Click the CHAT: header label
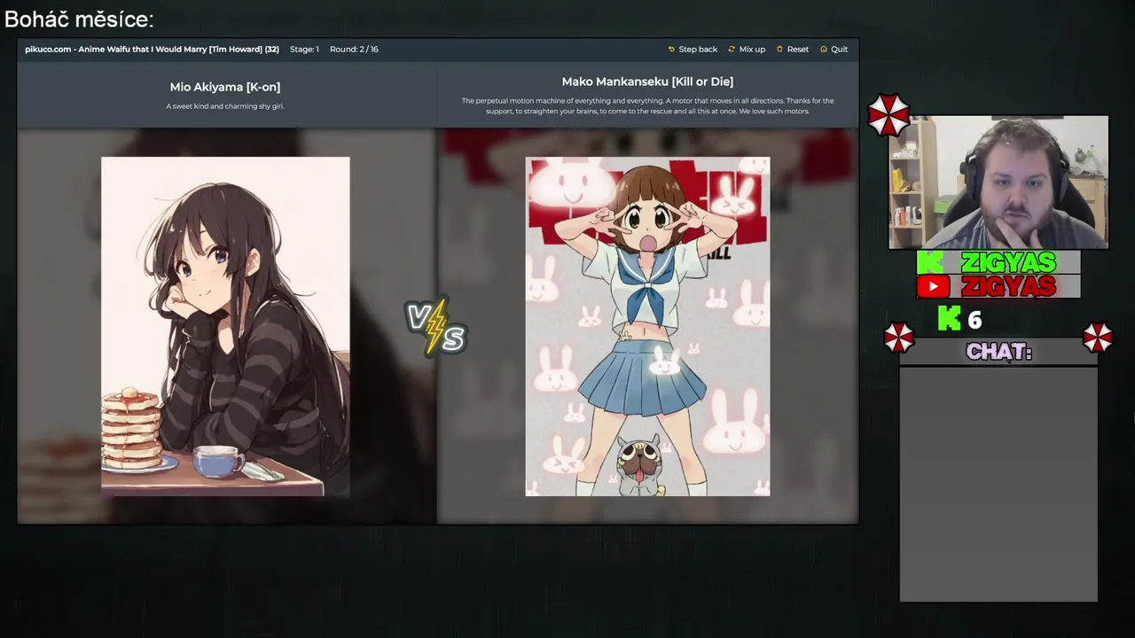Viewport: 1135px width, 638px height. tap(998, 352)
